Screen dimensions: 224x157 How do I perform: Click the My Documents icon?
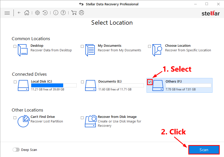(90, 50)
